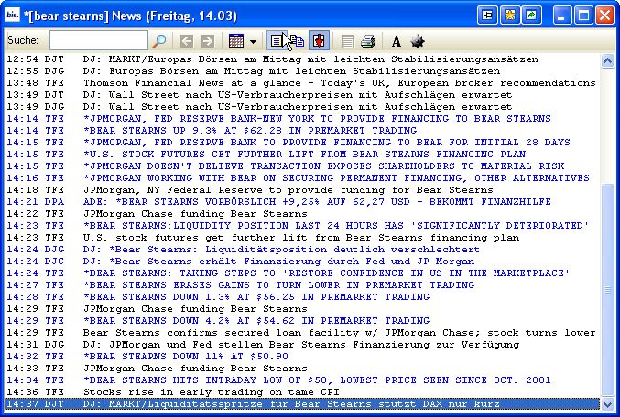
Task: Open Thomson Financial News at a glance row
Action: coord(302,83)
